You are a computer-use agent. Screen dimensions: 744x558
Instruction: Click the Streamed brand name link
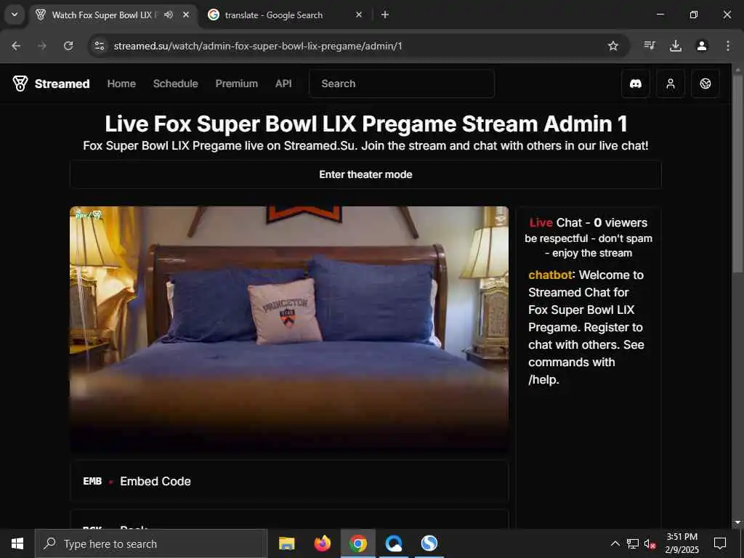click(62, 84)
